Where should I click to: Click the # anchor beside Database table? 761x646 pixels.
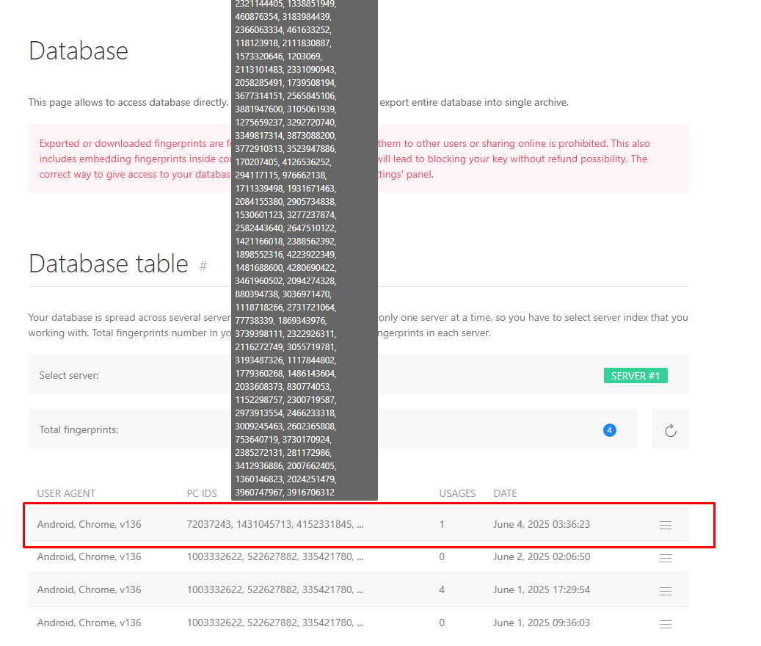[203, 266]
